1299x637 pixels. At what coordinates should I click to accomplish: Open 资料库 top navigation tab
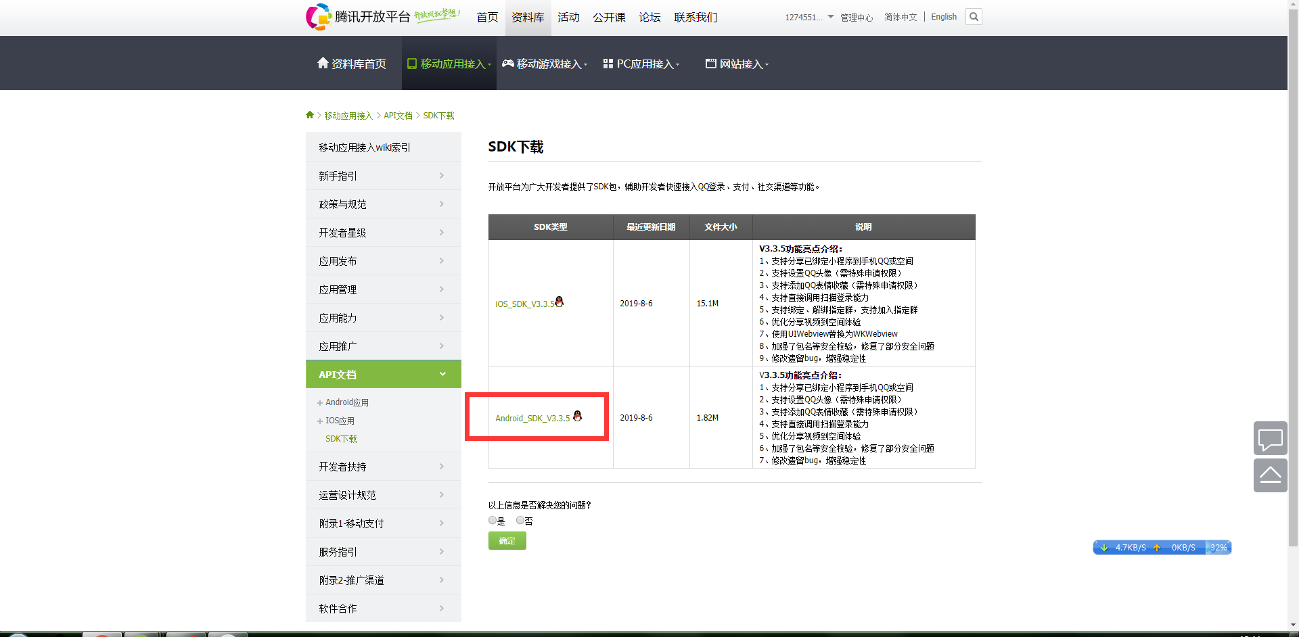pyautogui.click(x=528, y=17)
